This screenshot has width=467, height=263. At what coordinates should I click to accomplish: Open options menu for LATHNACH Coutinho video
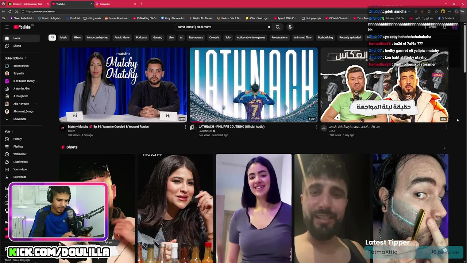(316, 127)
